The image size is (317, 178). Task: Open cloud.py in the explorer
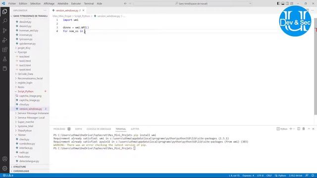24,104
